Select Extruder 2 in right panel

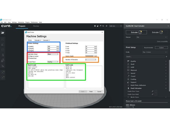click(157, 32)
